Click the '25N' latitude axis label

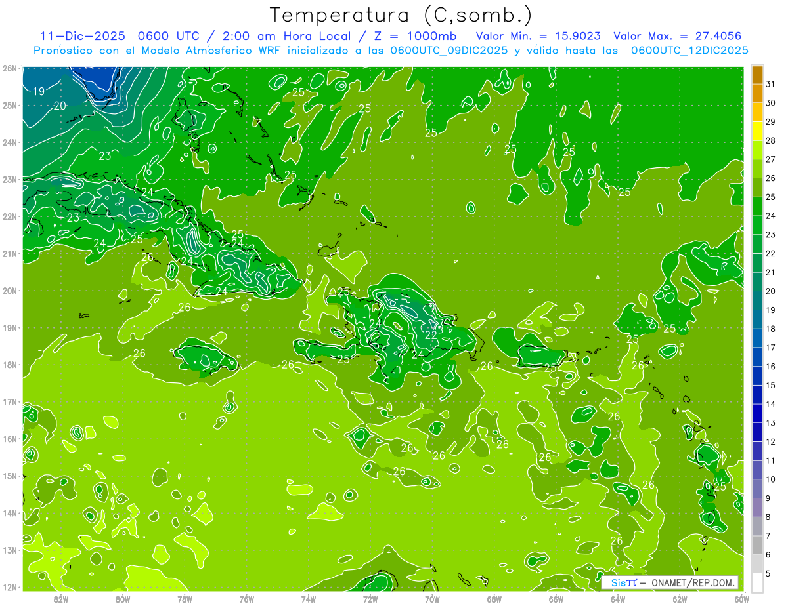pos(9,106)
